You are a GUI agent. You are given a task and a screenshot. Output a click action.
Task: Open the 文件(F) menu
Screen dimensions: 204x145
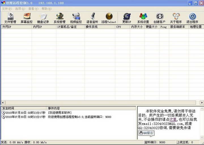coord(7,9)
